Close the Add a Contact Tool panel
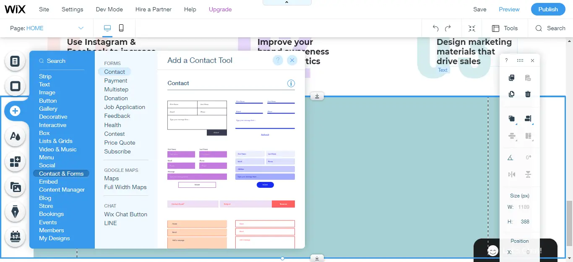This screenshot has width=573, height=262. [292, 60]
